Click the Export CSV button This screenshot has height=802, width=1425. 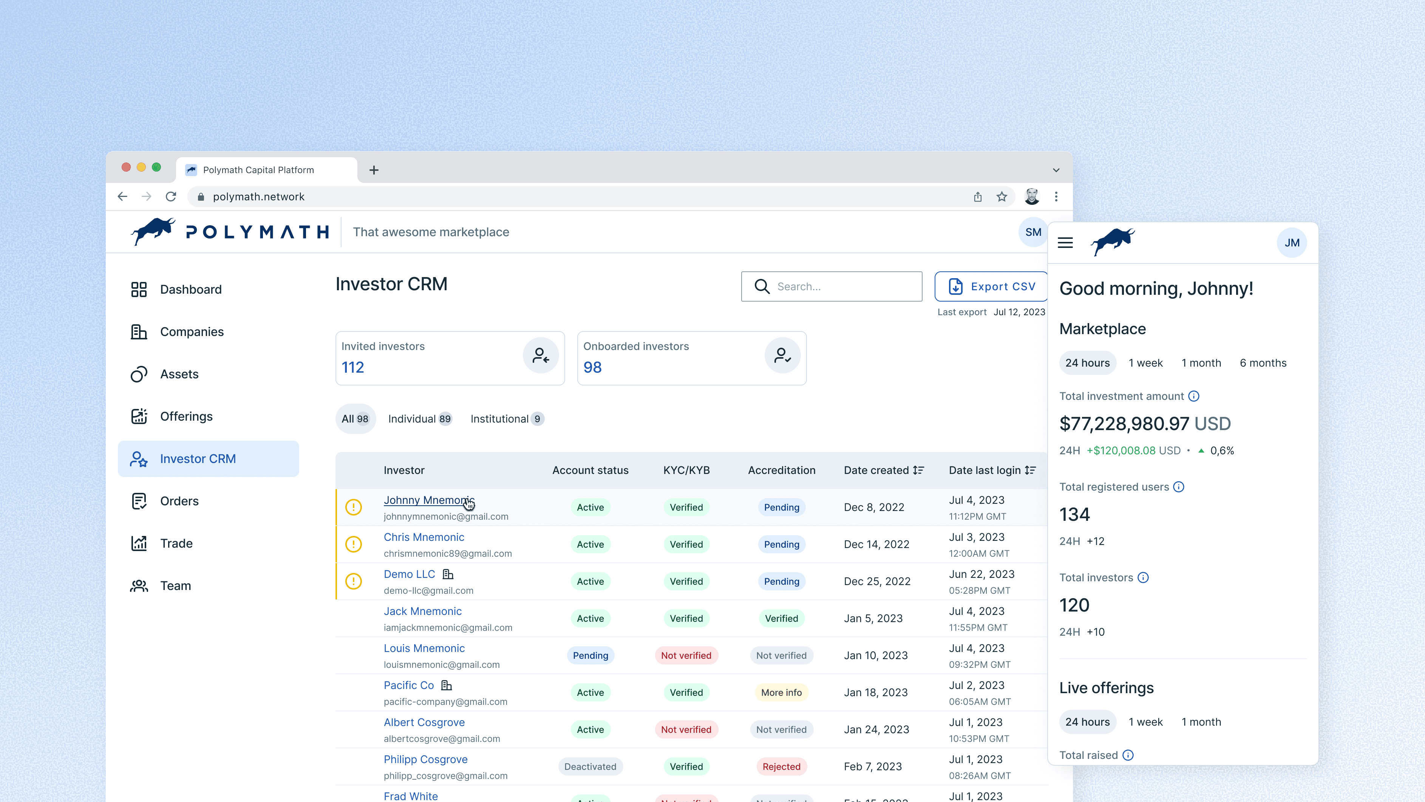click(x=991, y=286)
